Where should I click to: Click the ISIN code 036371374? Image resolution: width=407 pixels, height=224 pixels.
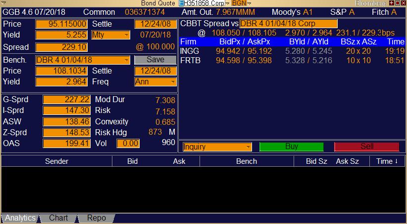[145, 12]
